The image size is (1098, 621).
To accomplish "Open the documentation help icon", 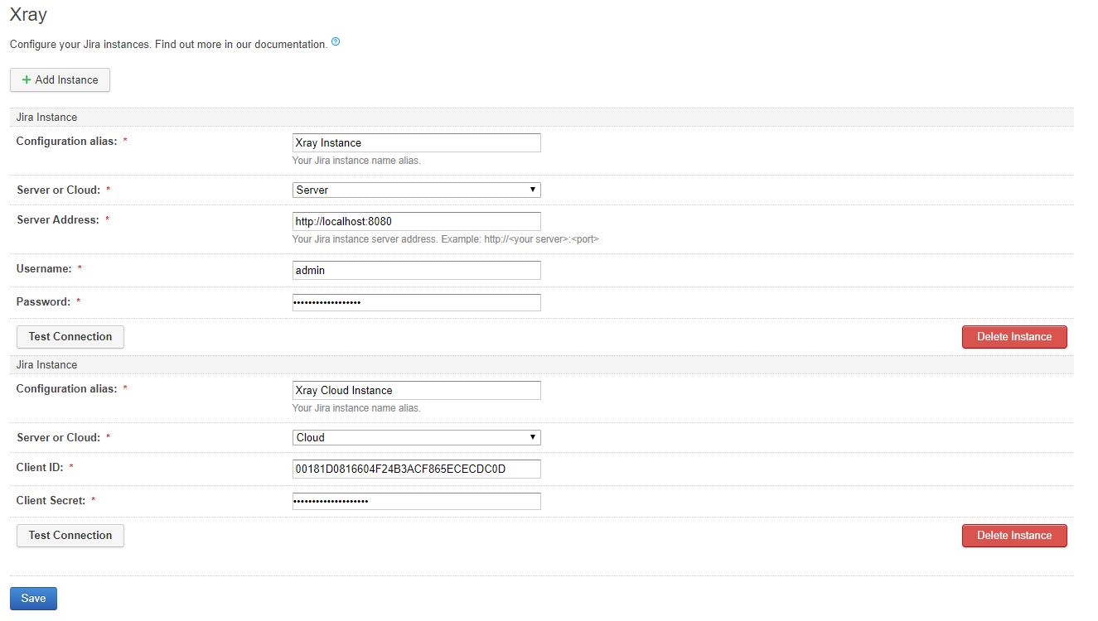I will coord(336,42).
